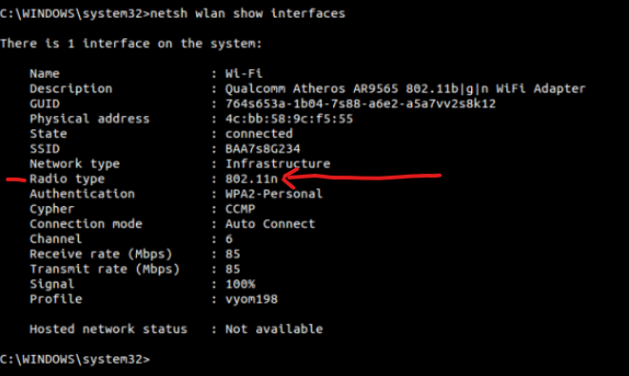The width and height of the screenshot is (629, 376).
Task: Select the CCMP cypher value
Action: tap(240, 209)
